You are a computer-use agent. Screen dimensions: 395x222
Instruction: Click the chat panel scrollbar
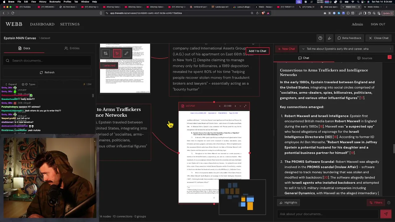coord(394,148)
